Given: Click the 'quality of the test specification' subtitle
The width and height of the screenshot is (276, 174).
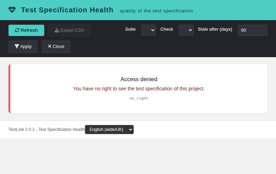Looking at the screenshot, I should pos(156,11).
